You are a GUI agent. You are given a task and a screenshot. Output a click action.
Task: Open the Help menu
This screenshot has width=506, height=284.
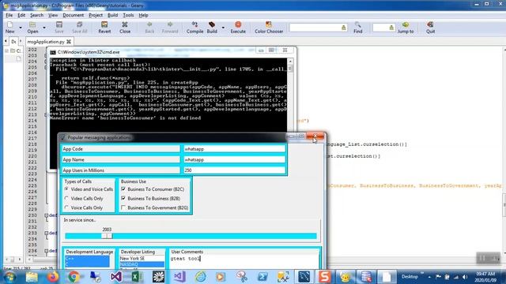point(143,15)
